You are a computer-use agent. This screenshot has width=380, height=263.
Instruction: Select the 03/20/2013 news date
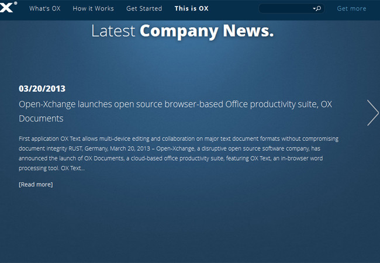click(42, 89)
